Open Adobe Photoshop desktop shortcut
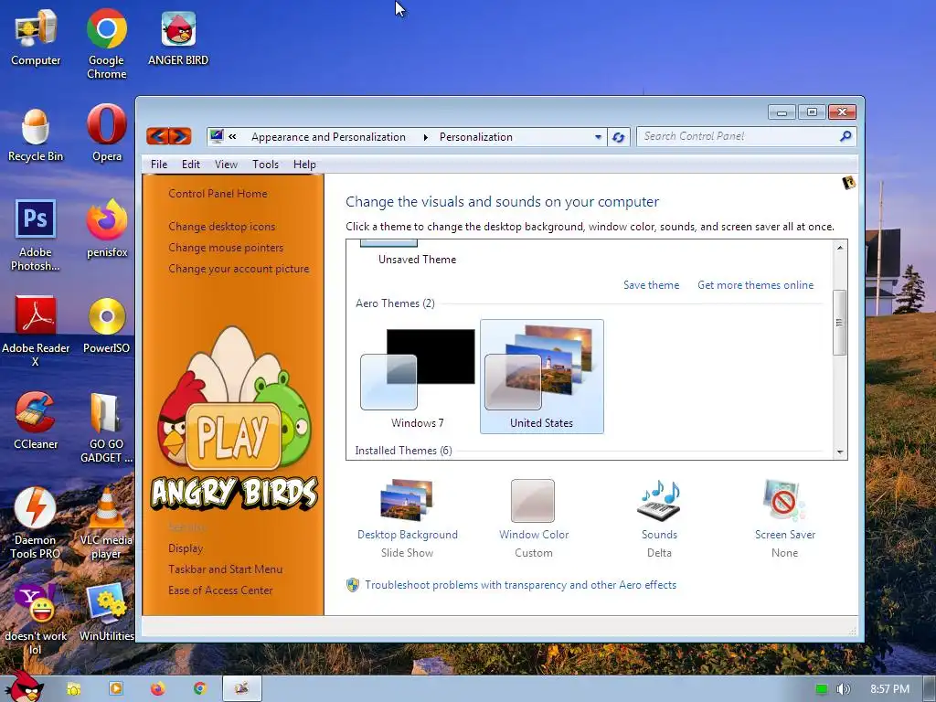The image size is (936, 702). click(36, 235)
